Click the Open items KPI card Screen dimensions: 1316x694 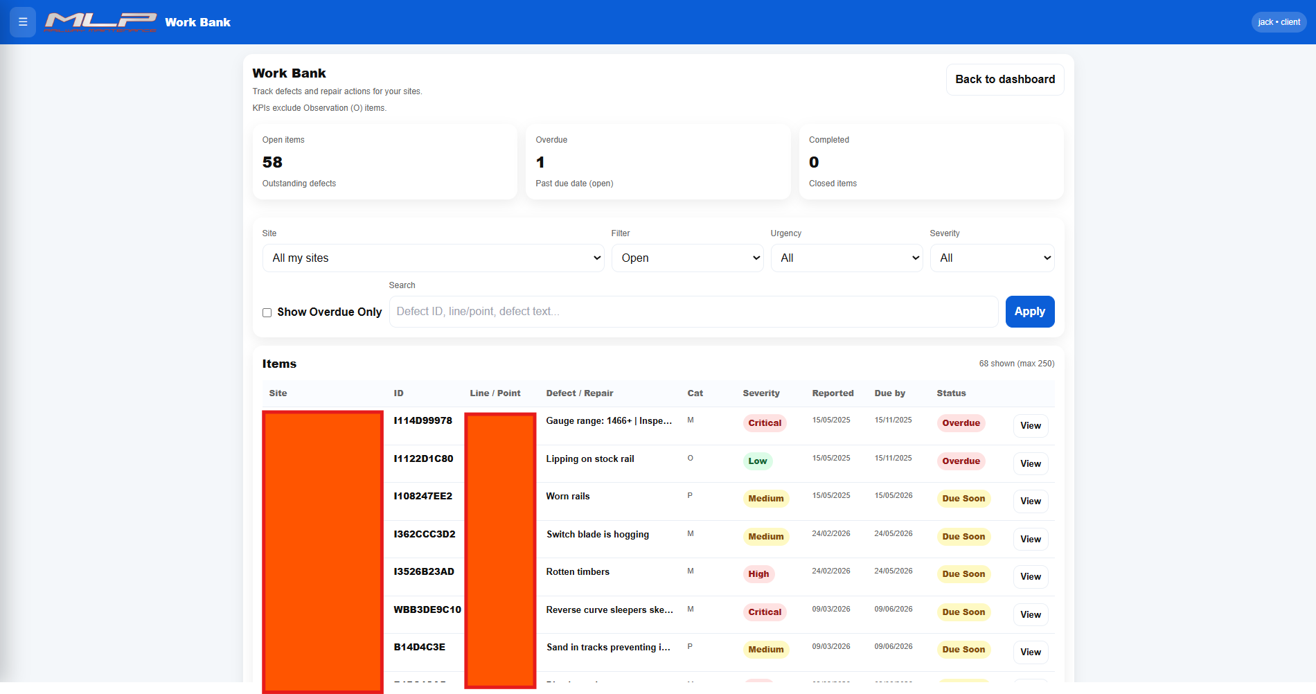click(x=385, y=161)
